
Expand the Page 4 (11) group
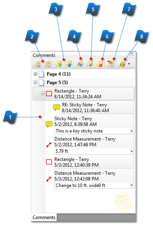tap(35, 74)
